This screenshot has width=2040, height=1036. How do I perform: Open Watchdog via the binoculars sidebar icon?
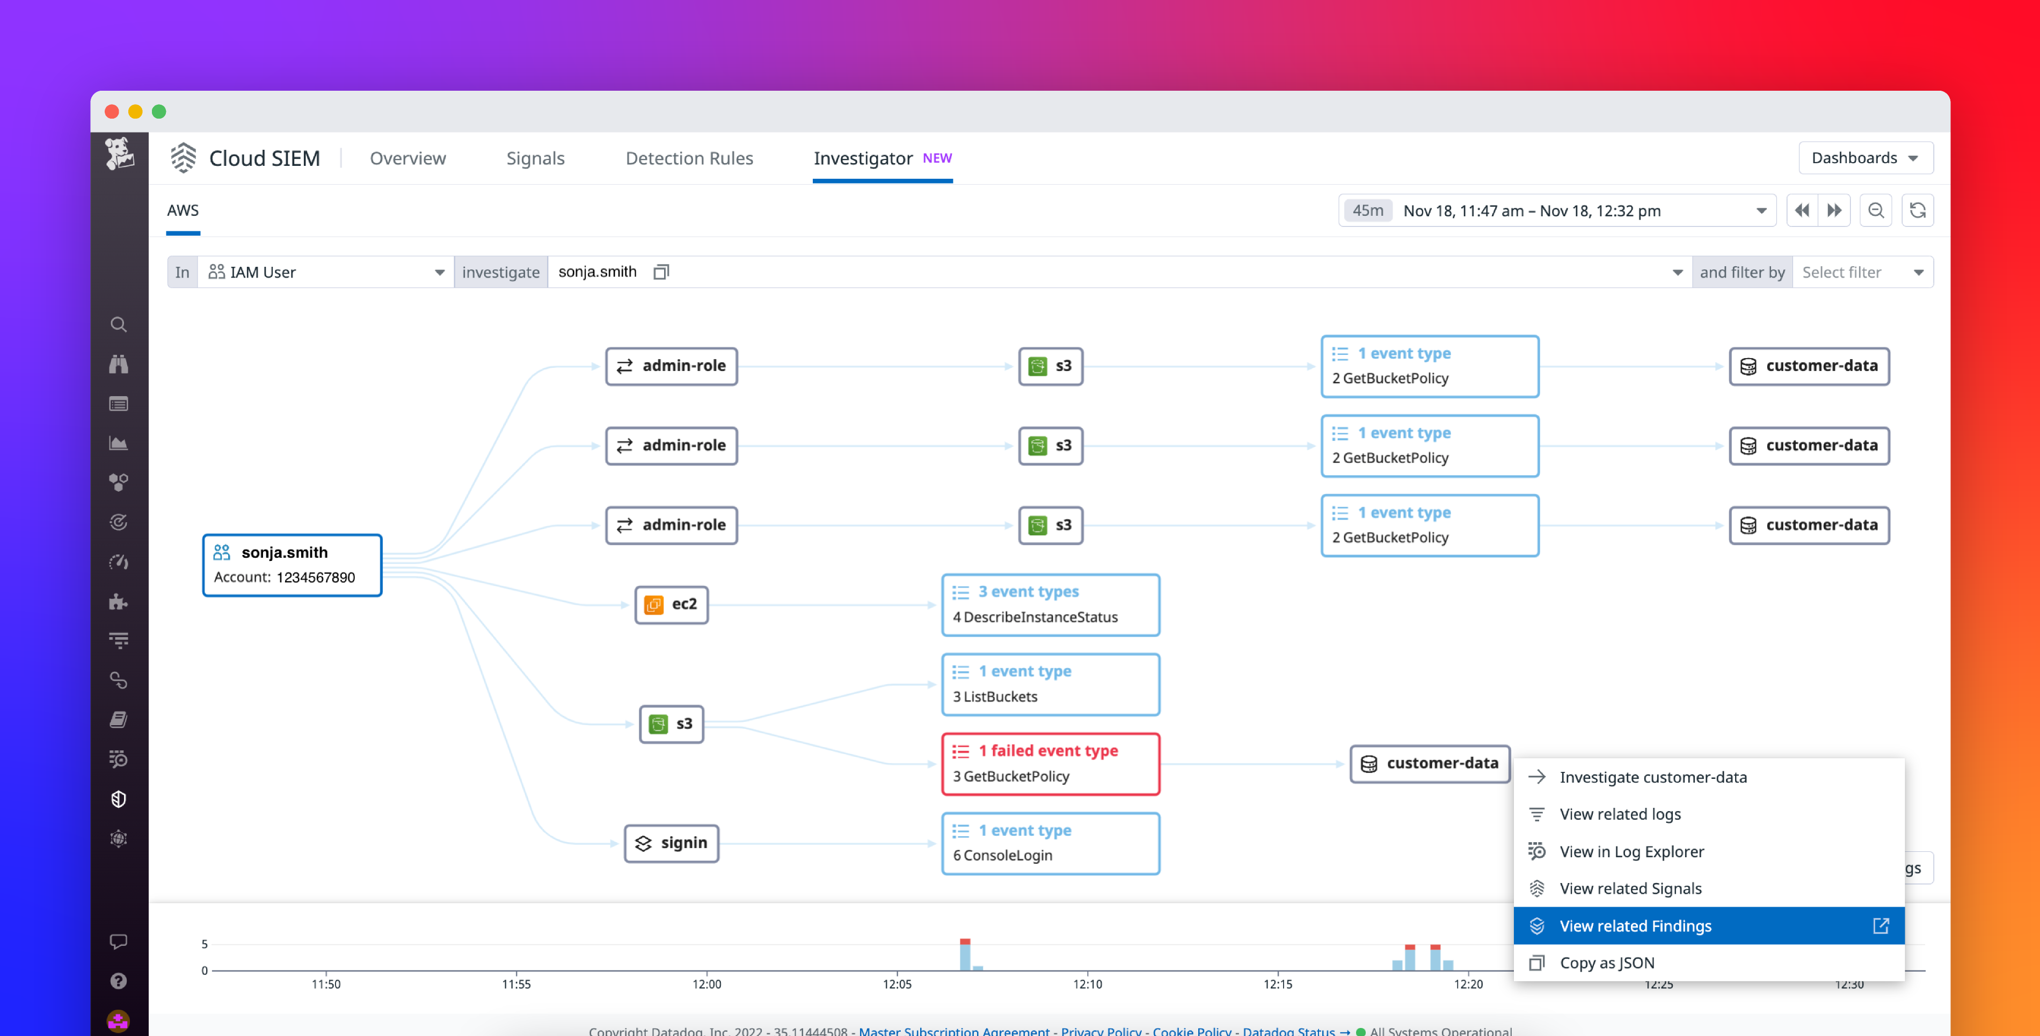tap(119, 363)
